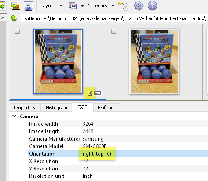The width and height of the screenshot is (208, 181).
Task: Click the value right-top (6)
Action: (97, 154)
